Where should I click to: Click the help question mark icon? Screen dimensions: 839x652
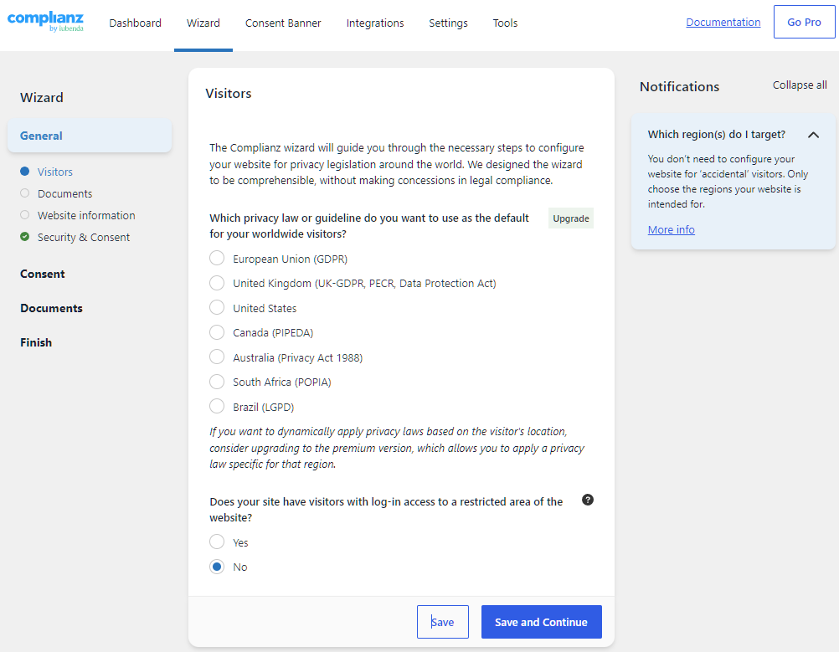coord(588,501)
